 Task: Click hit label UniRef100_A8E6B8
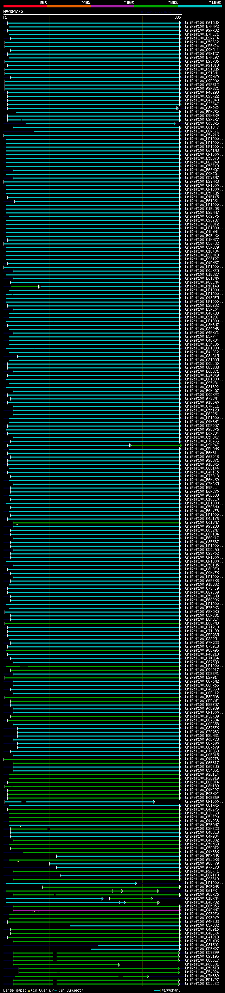click(x=202, y=495)
